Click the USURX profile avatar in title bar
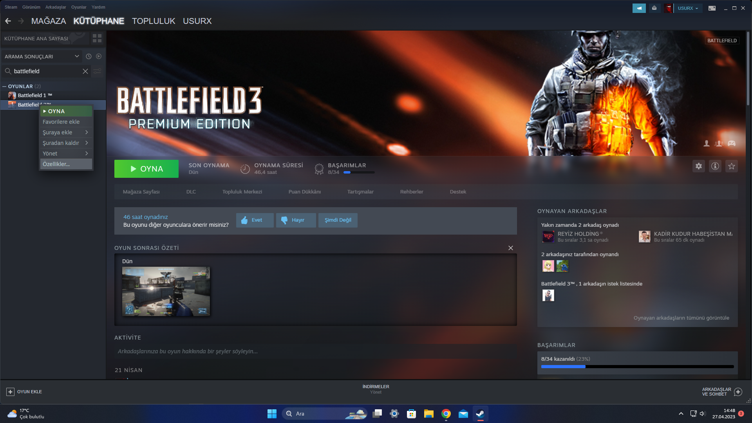The height and width of the screenshot is (423, 752). [669, 8]
